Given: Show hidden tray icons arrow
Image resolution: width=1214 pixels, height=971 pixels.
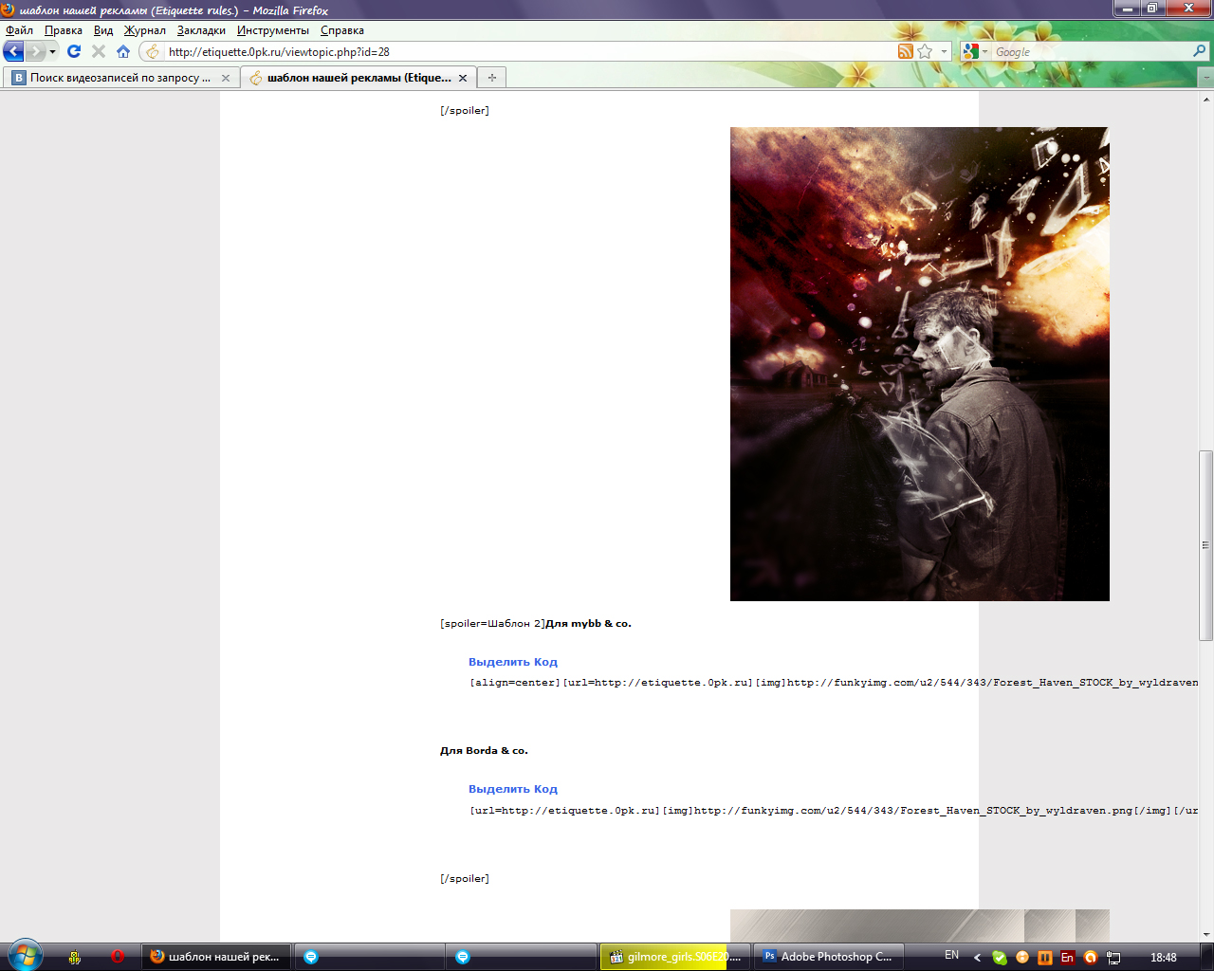Looking at the screenshot, I should (978, 958).
